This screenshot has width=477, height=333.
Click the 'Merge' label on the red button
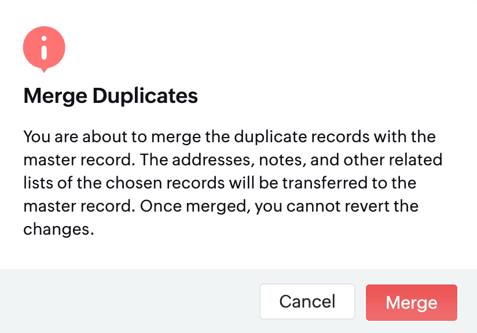pos(411,303)
